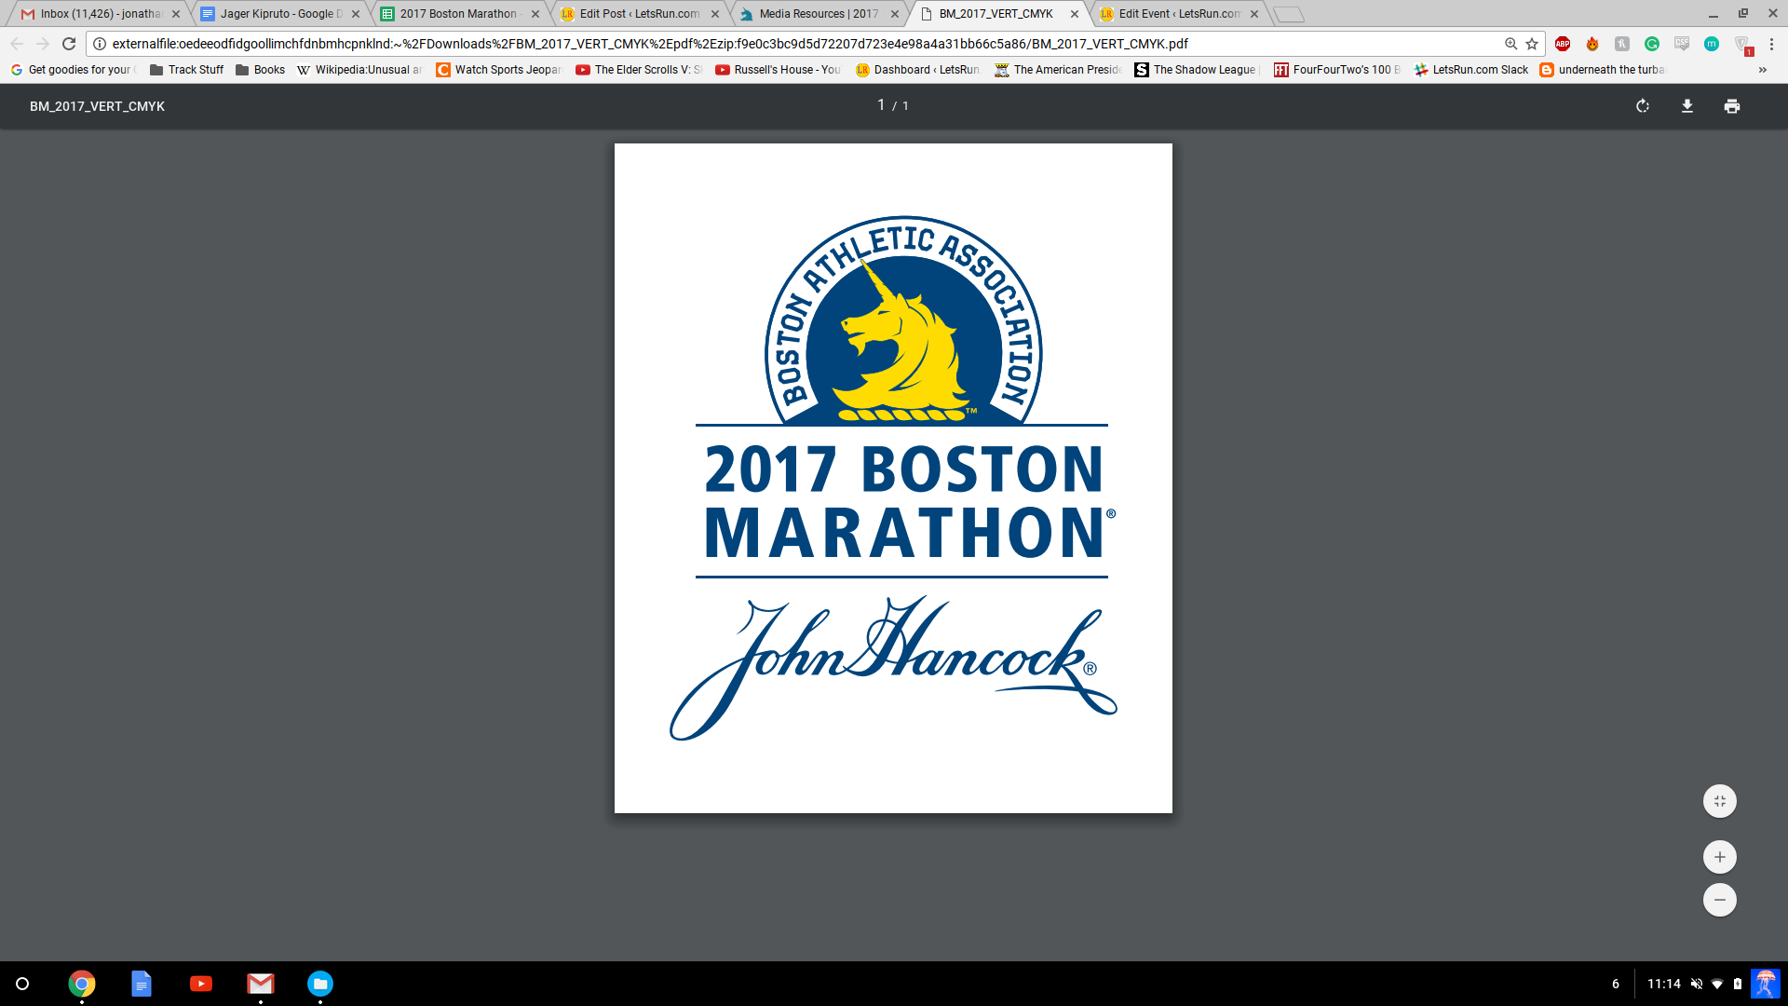Open Gmail from the shelf
Screen dimensions: 1788x1006
[x=261, y=984]
